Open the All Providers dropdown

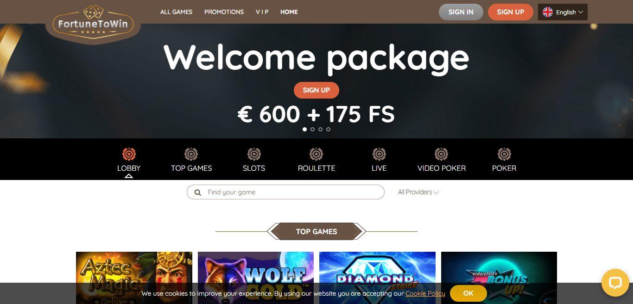(x=418, y=192)
